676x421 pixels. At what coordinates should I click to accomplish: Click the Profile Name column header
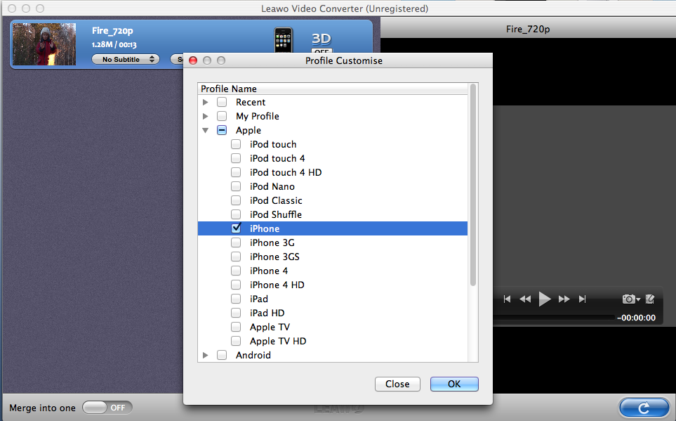click(x=333, y=89)
